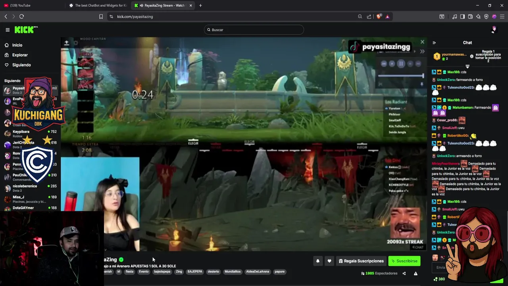Click UnlockZero username saying farmeando a forro
The height and width of the screenshot is (286, 508).
pos(446,80)
